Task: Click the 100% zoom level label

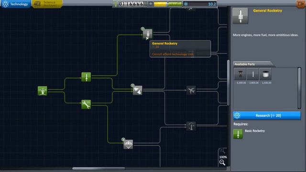Action: click(223, 157)
